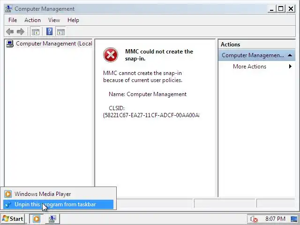300x225 pixels.
Task: Collapse the Computer Management actions section
Action: click(x=290, y=55)
